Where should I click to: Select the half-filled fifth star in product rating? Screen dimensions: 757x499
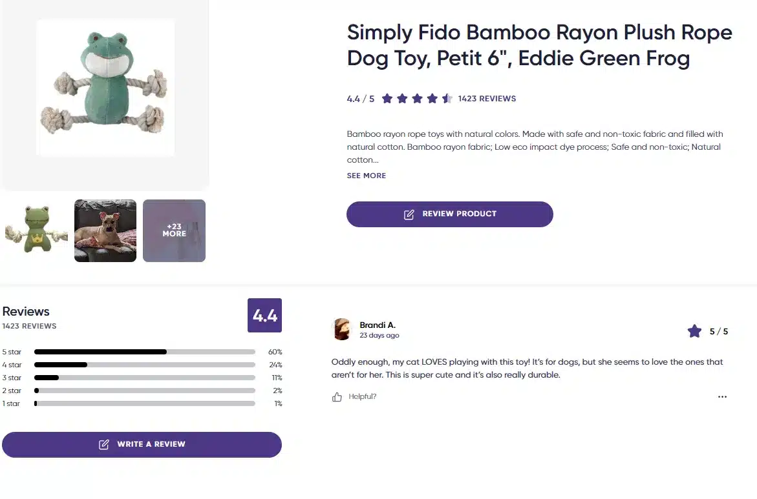click(x=446, y=98)
